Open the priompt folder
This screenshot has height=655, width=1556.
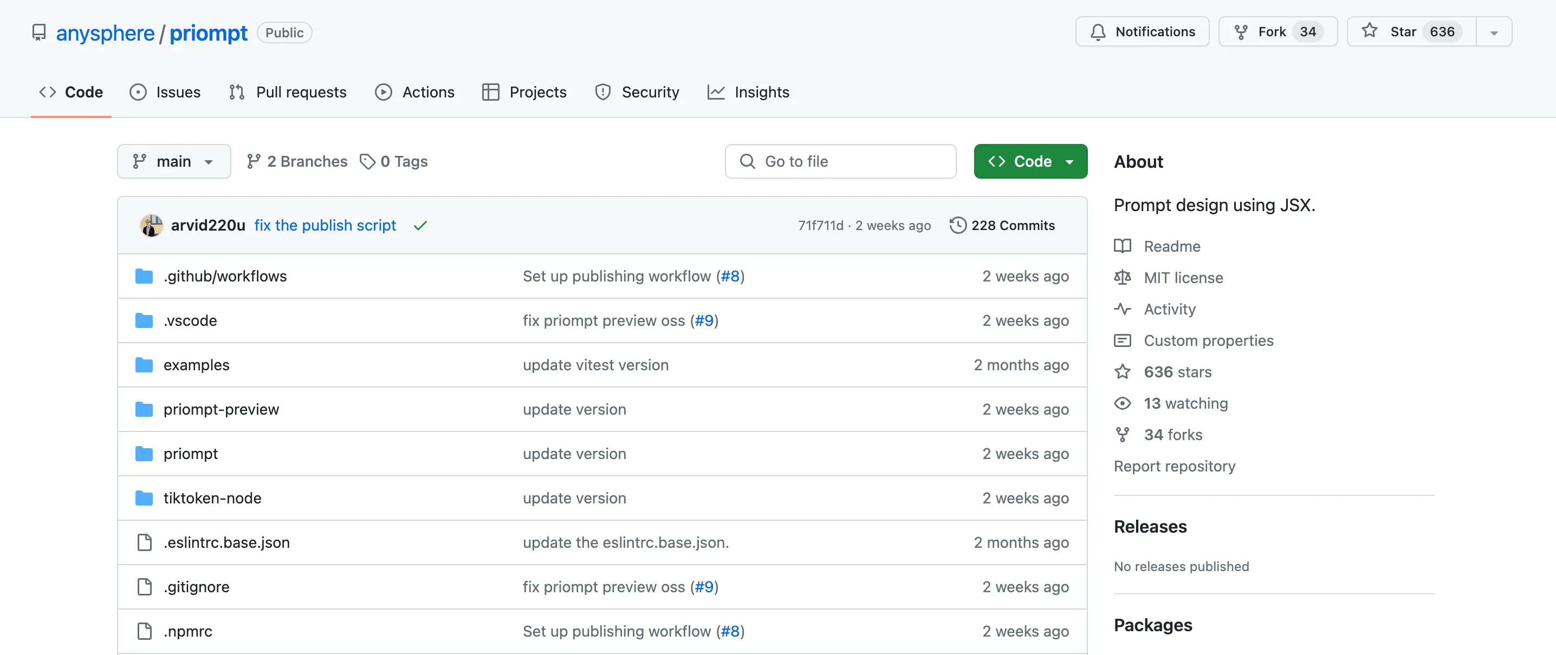click(x=190, y=454)
